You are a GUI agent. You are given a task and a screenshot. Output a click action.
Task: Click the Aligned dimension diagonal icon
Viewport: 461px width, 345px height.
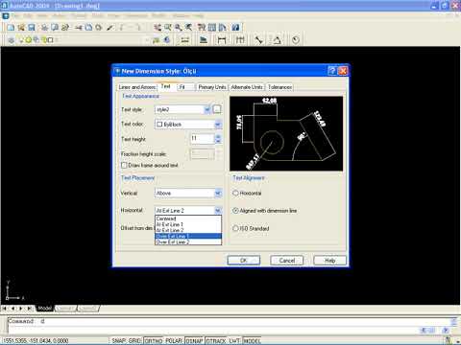pos(258,40)
